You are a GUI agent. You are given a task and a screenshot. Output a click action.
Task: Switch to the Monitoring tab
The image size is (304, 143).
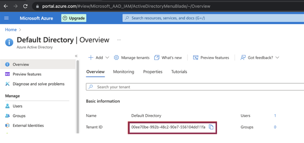coord(123,72)
